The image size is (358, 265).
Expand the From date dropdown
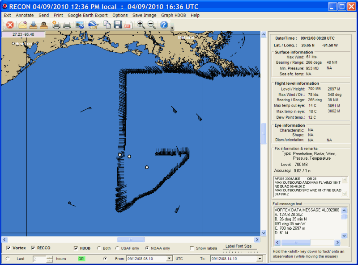coord(169,258)
